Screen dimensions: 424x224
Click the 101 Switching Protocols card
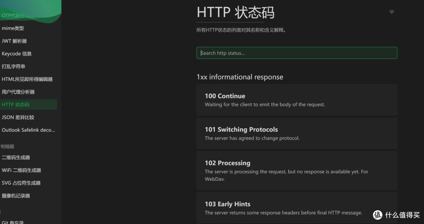click(x=297, y=133)
